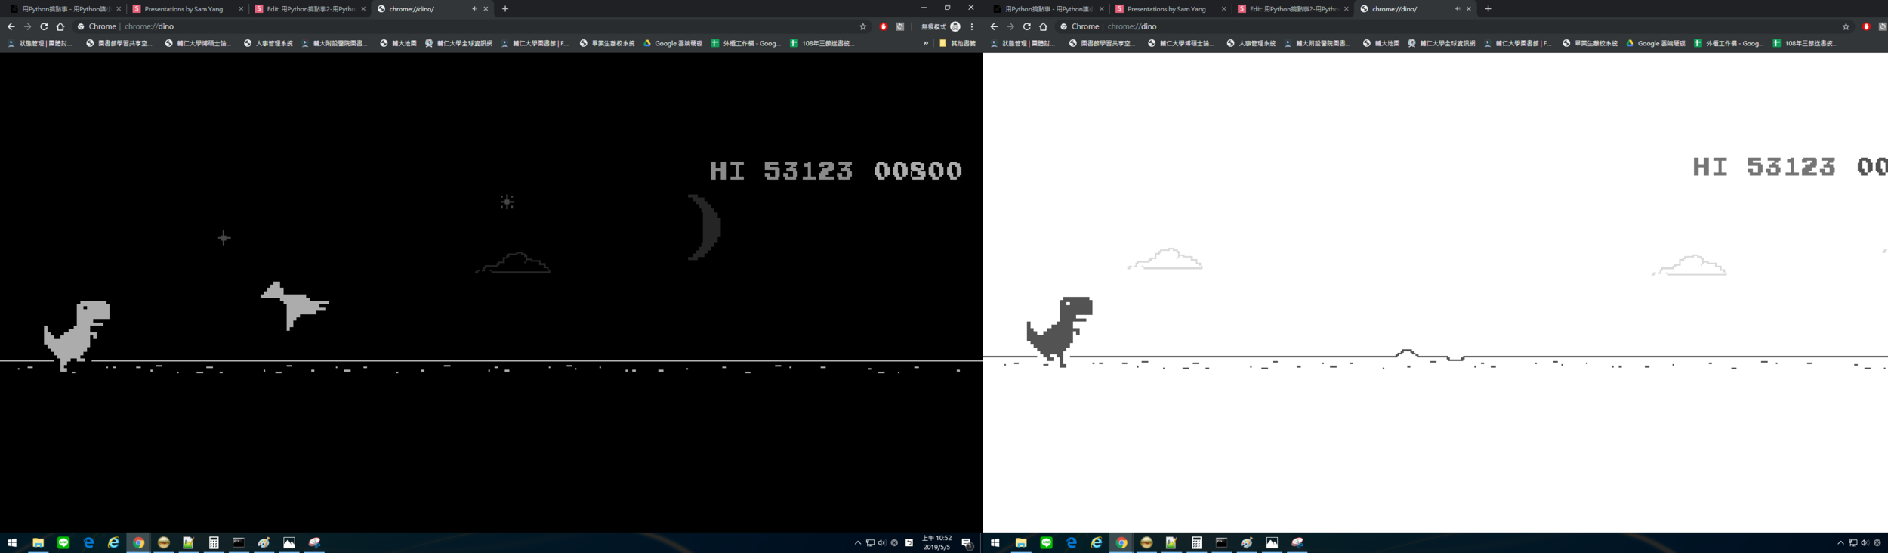Open 輔大附設醫院圖書 bookmark in daytime window
Viewport: 1888px width, 553px height.
1316,43
